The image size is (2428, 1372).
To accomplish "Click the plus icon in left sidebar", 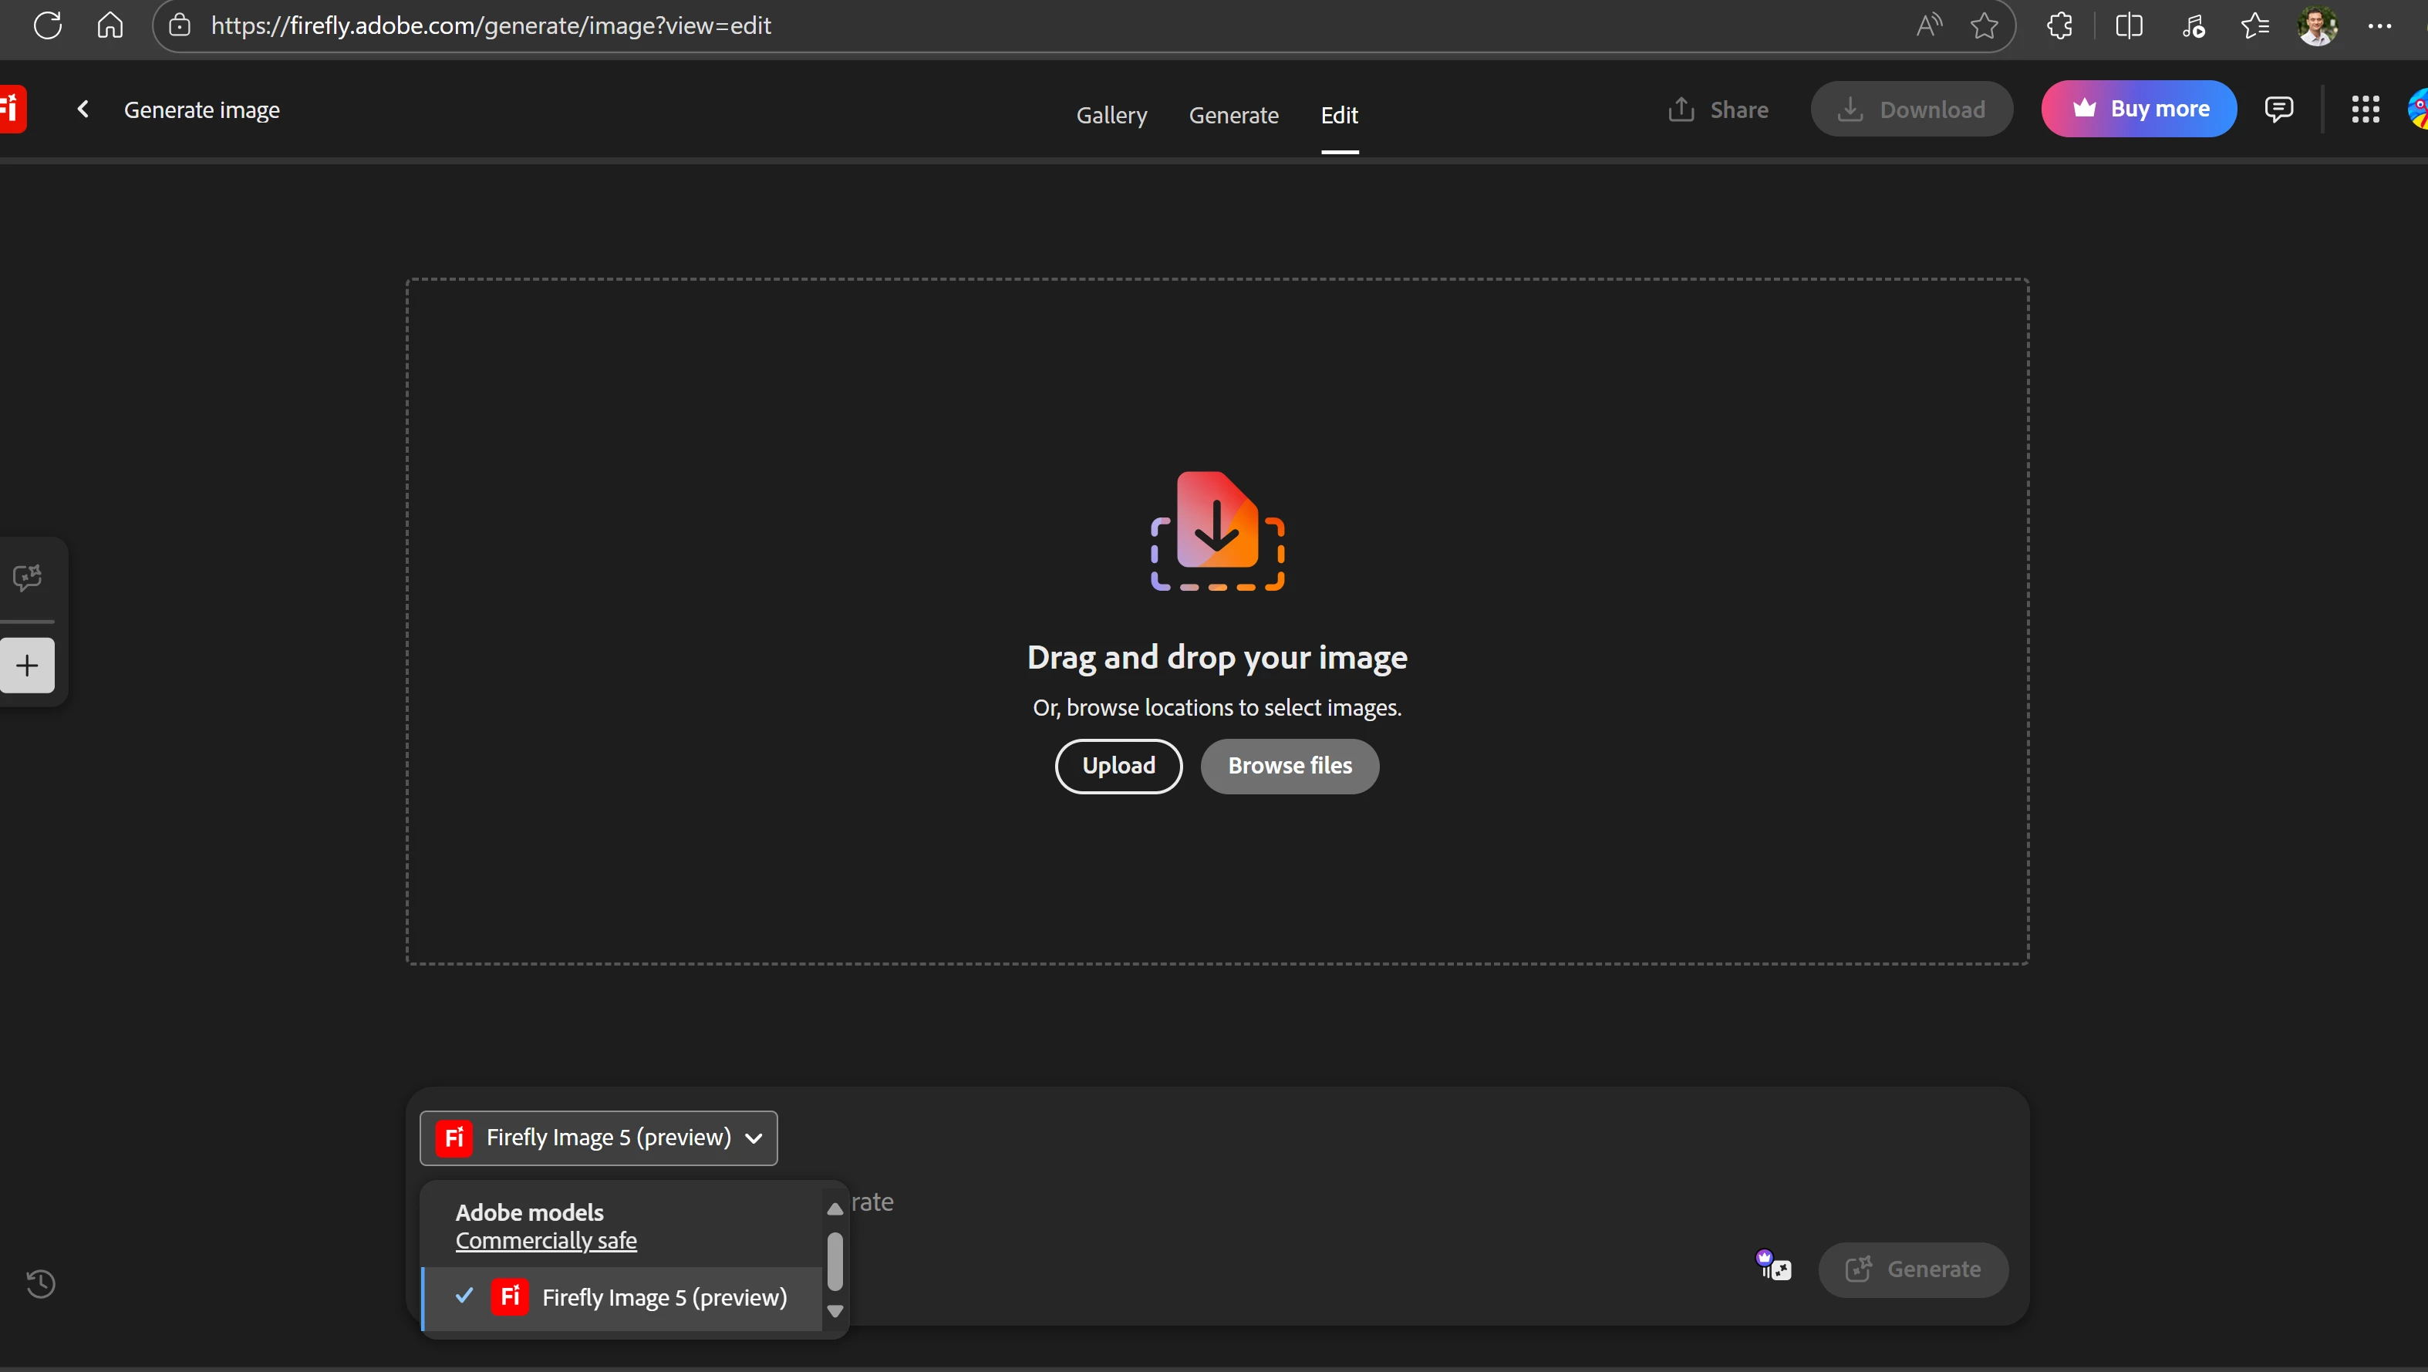I will pyautogui.click(x=27, y=666).
